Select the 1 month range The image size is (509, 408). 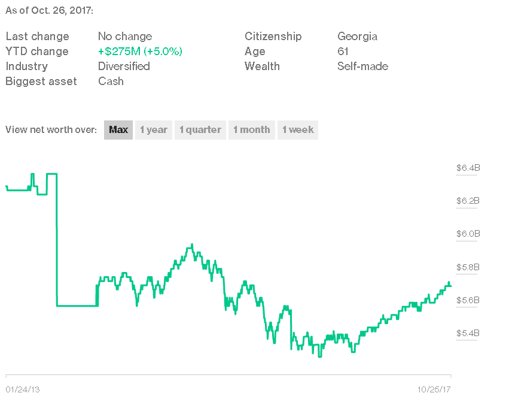click(x=252, y=130)
